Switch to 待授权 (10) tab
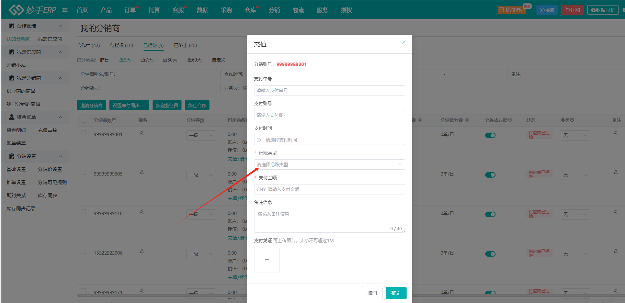The width and height of the screenshot is (625, 303). [x=122, y=45]
